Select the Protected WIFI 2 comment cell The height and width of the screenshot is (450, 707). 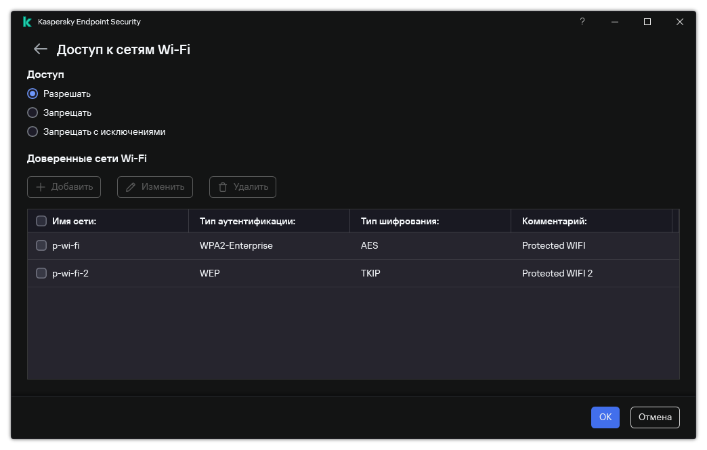pos(557,273)
